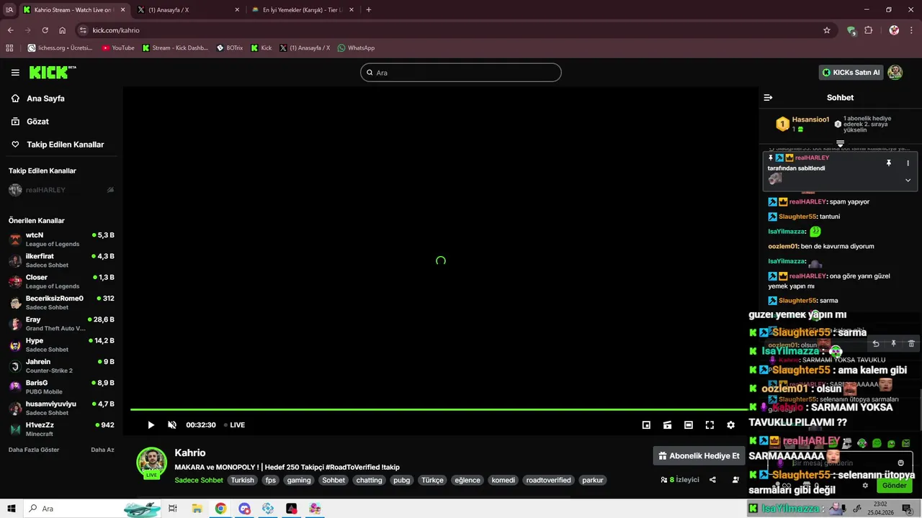Go back in browser
The height and width of the screenshot is (518, 922).
pos(10,30)
